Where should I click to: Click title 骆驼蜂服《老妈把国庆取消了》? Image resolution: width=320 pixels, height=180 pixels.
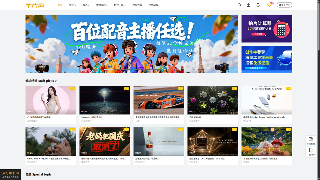pos(103,159)
